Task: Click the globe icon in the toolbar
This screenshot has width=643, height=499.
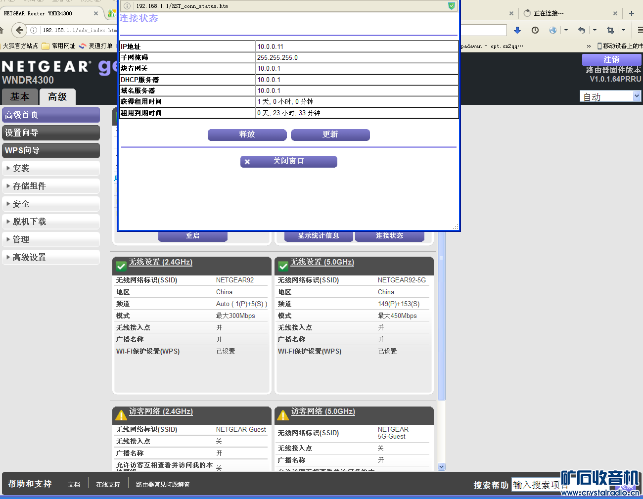Action: 553,30
